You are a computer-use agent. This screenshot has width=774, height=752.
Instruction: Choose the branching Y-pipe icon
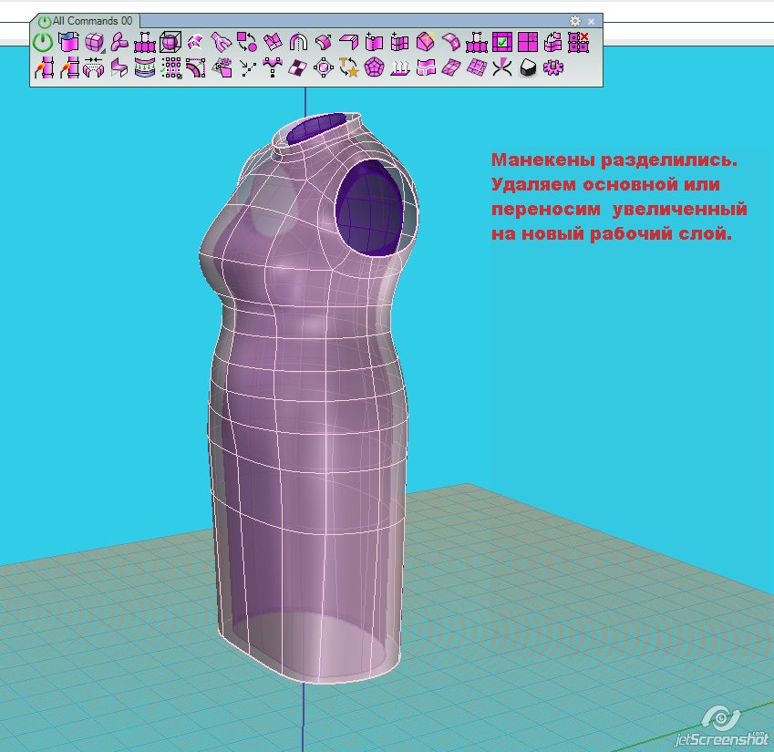222,42
